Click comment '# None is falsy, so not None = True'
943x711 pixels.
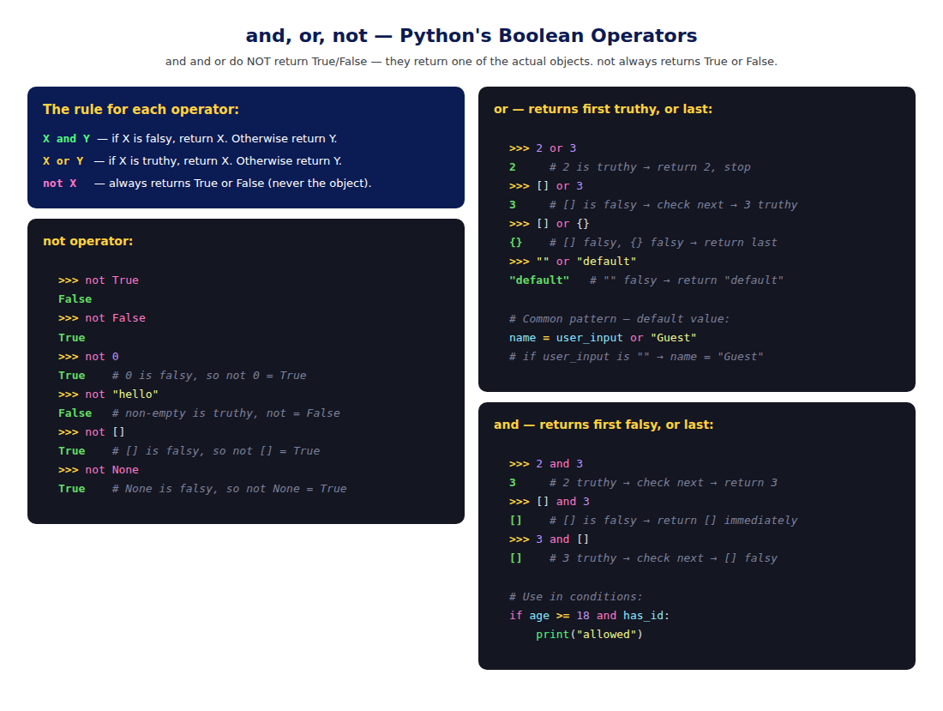(x=229, y=489)
